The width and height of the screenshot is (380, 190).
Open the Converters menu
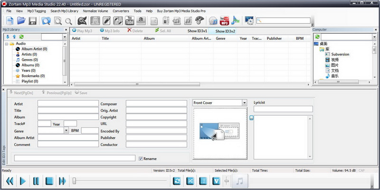coord(121,11)
